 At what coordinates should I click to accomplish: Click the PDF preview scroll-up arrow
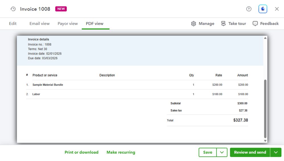tap(265, 38)
